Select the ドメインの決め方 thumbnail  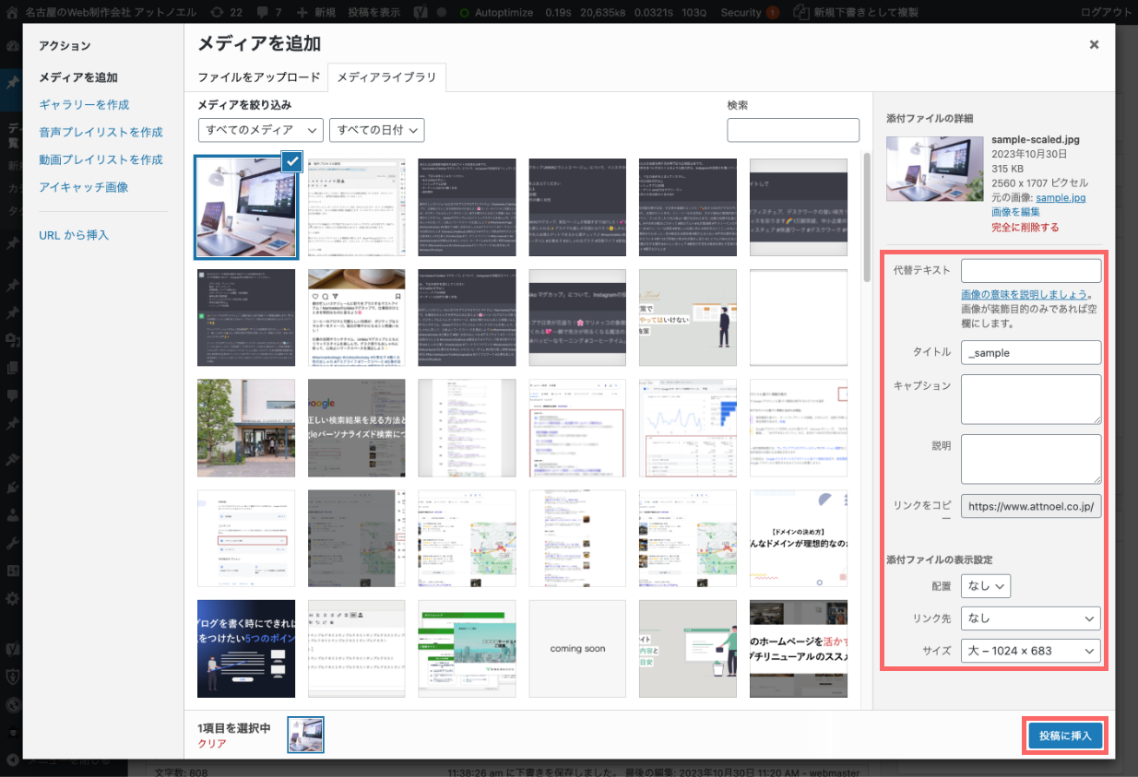point(799,538)
